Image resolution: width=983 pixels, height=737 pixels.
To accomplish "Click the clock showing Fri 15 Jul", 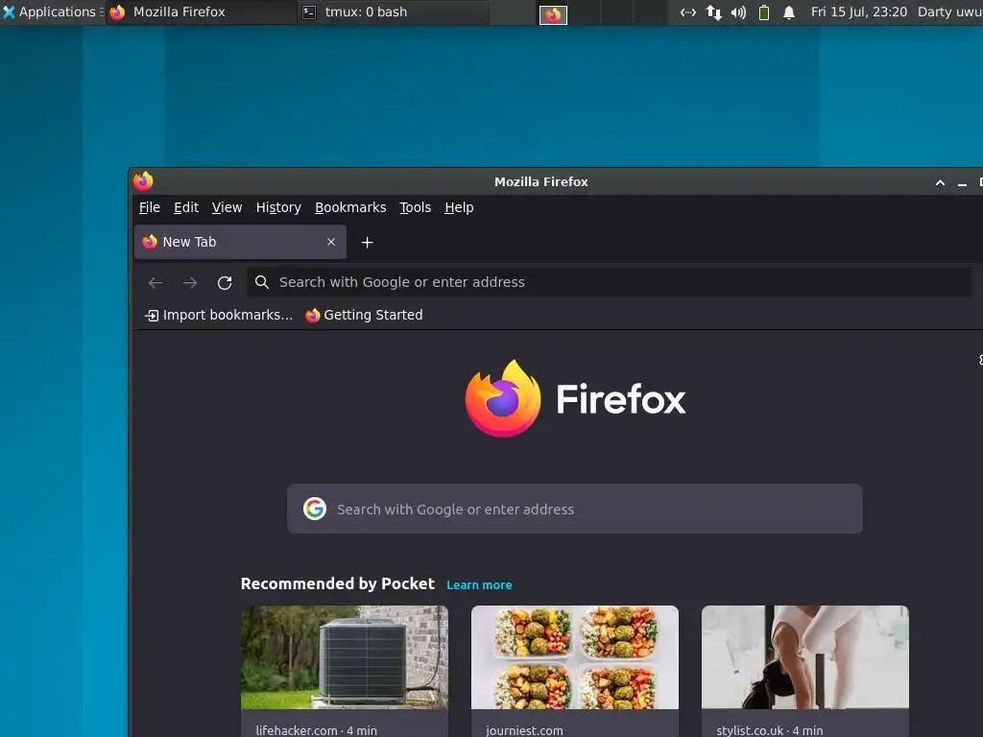I will point(859,12).
